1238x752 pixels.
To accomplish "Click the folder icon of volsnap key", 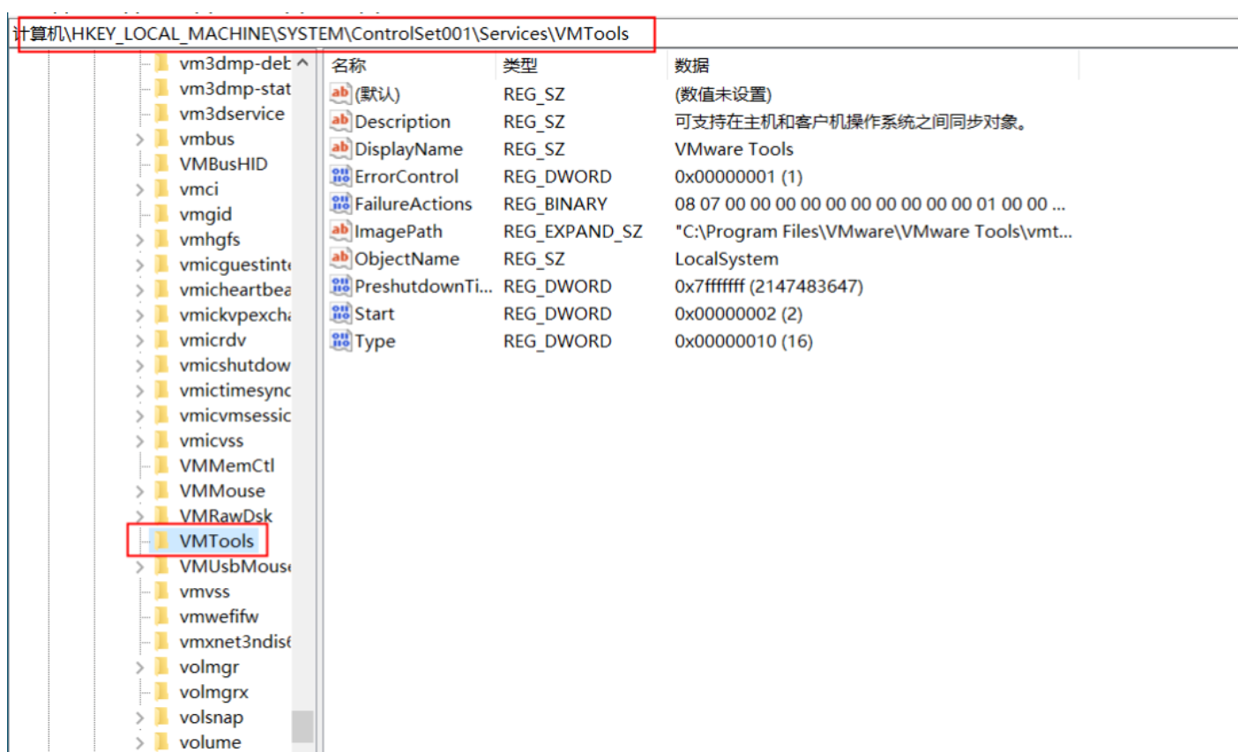I will click(x=161, y=717).
